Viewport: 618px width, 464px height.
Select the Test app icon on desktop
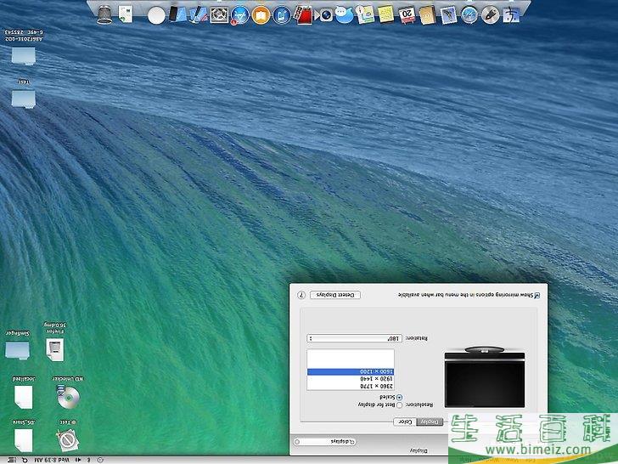click(x=68, y=440)
